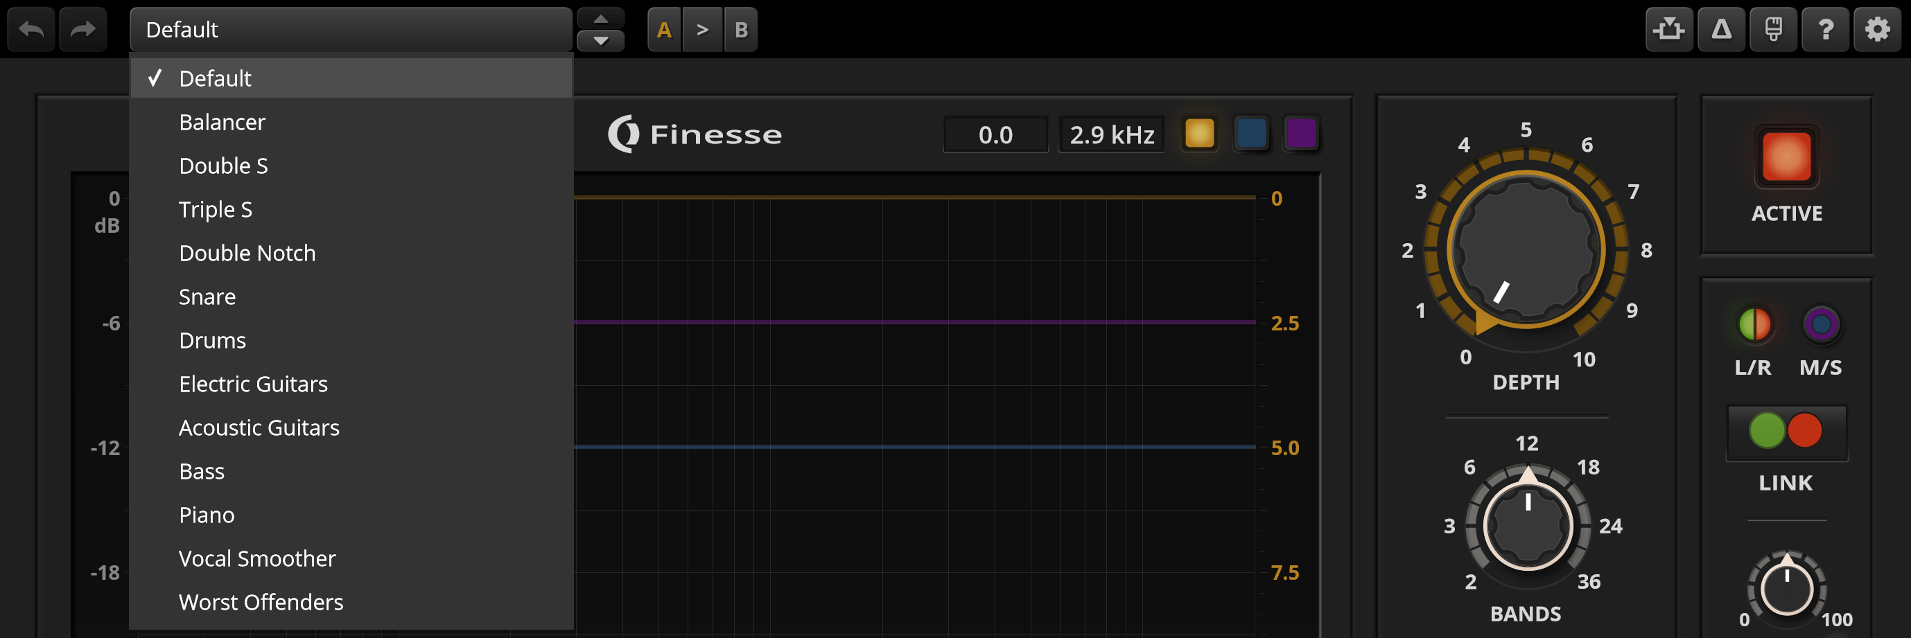Click the import/export tray icon in toolbar

1669,30
